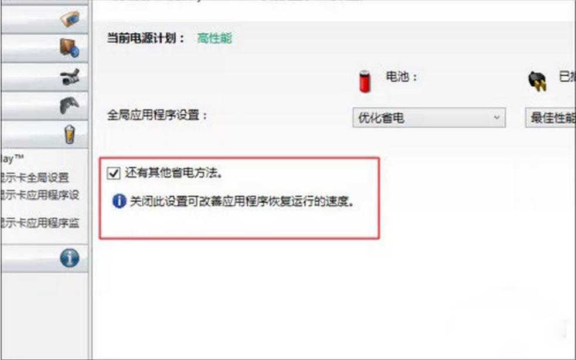Uncheck the 还有其他省电方法 checkbox
This screenshot has height=360, width=576.
click(x=114, y=173)
